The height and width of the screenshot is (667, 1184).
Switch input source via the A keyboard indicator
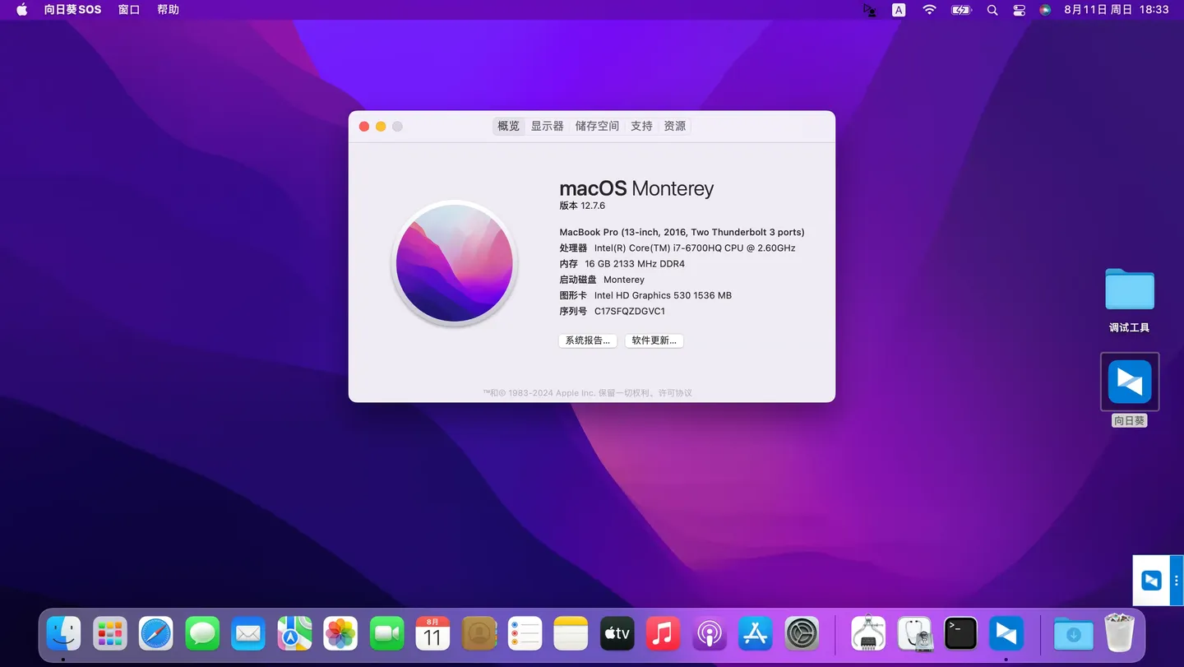pos(898,10)
